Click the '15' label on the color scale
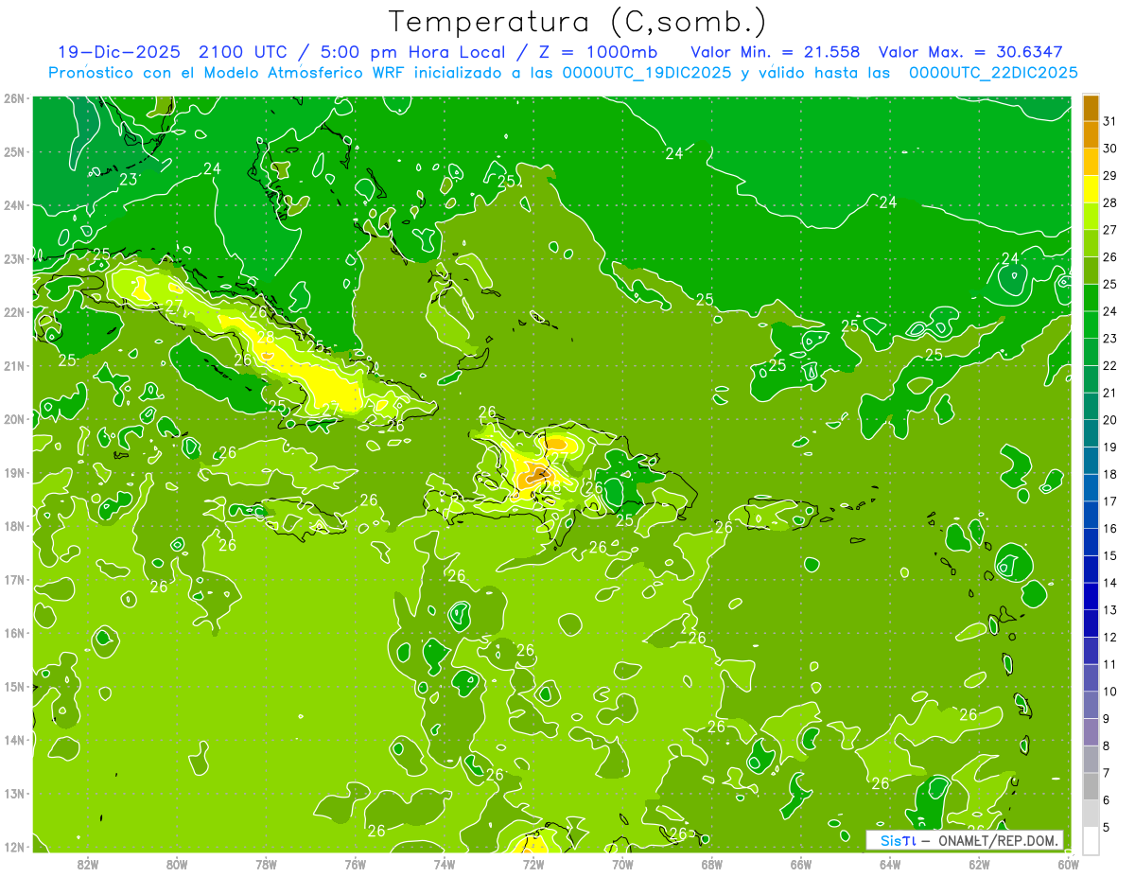The image size is (1135, 877). click(x=1110, y=555)
